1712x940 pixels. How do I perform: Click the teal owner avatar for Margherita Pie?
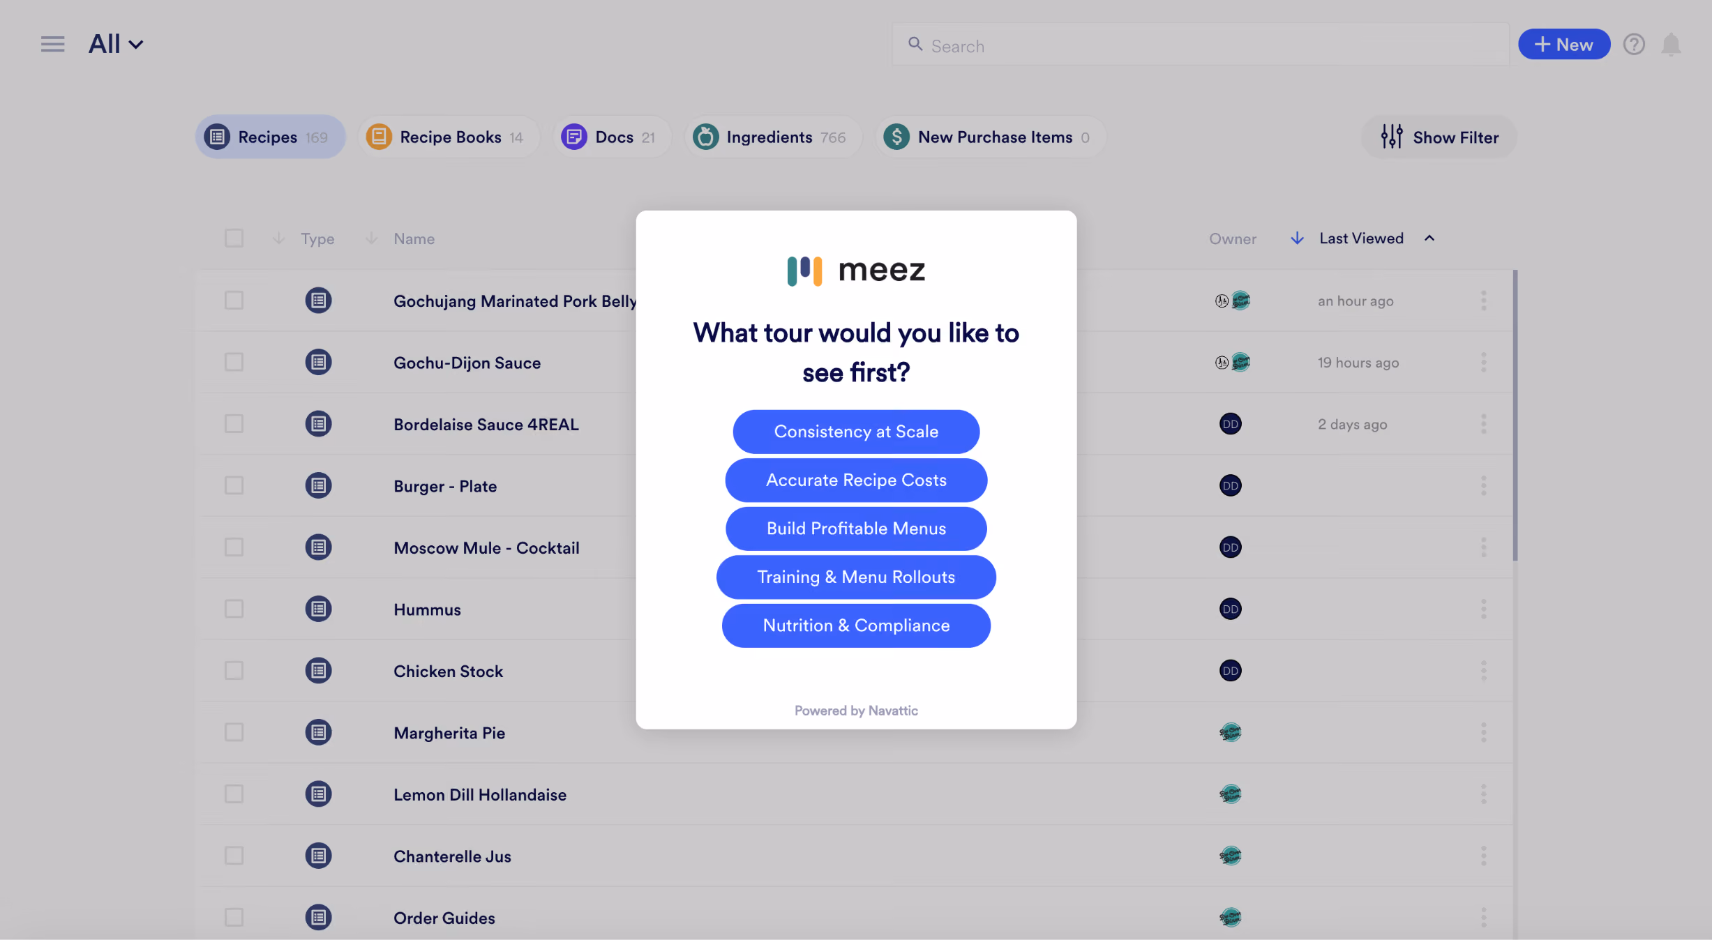pyautogui.click(x=1231, y=732)
